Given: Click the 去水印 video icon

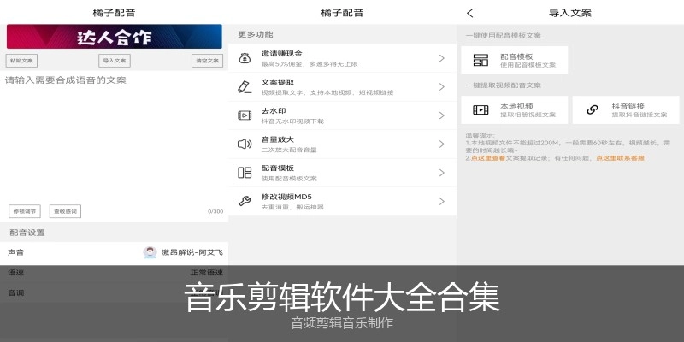Looking at the screenshot, I should tap(245, 115).
